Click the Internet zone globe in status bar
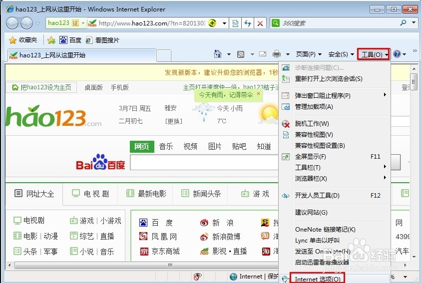Image resolution: width=421 pixels, height=283 pixels. pyautogui.click(x=233, y=277)
